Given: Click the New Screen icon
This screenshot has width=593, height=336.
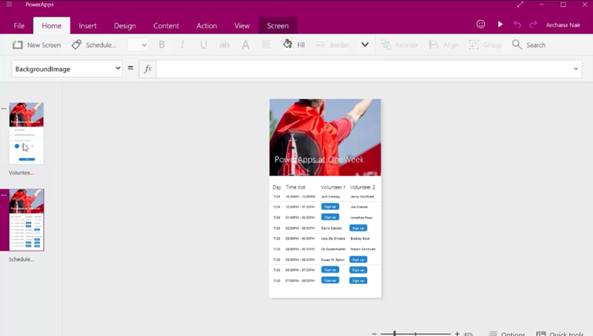Looking at the screenshot, I should tap(18, 45).
